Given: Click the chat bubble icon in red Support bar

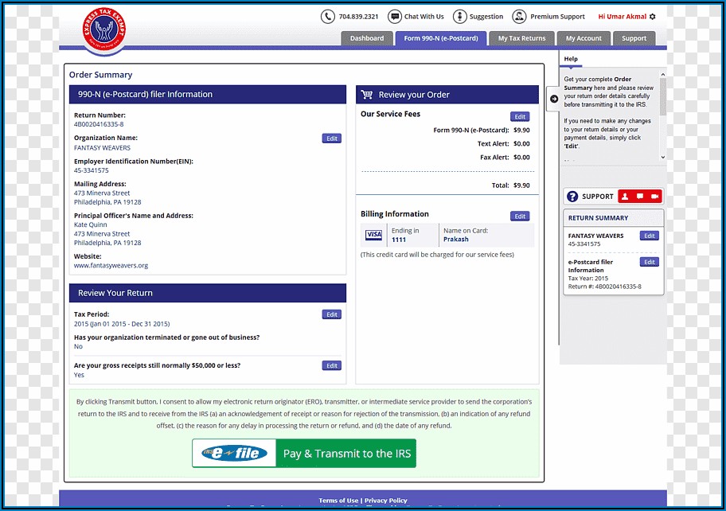Looking at the screenshot, I should [x=640, y=197].
